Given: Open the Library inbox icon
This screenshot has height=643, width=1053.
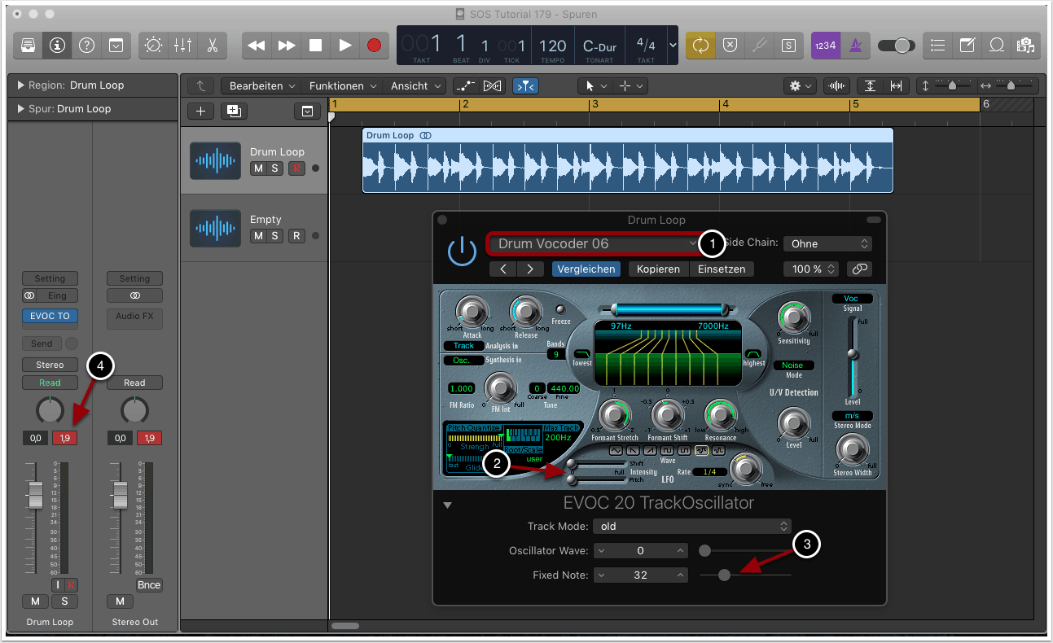Looking at the screenshot, I should (28, 46).
